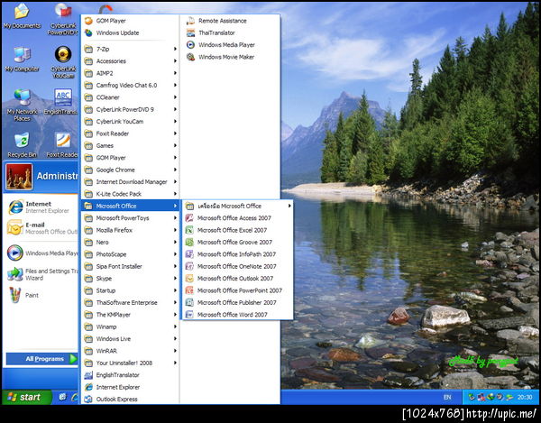This screenshot has height=423, width=541.
Task: Select the ThaiSoftware Enterprise folder
Action: point(131,302)
